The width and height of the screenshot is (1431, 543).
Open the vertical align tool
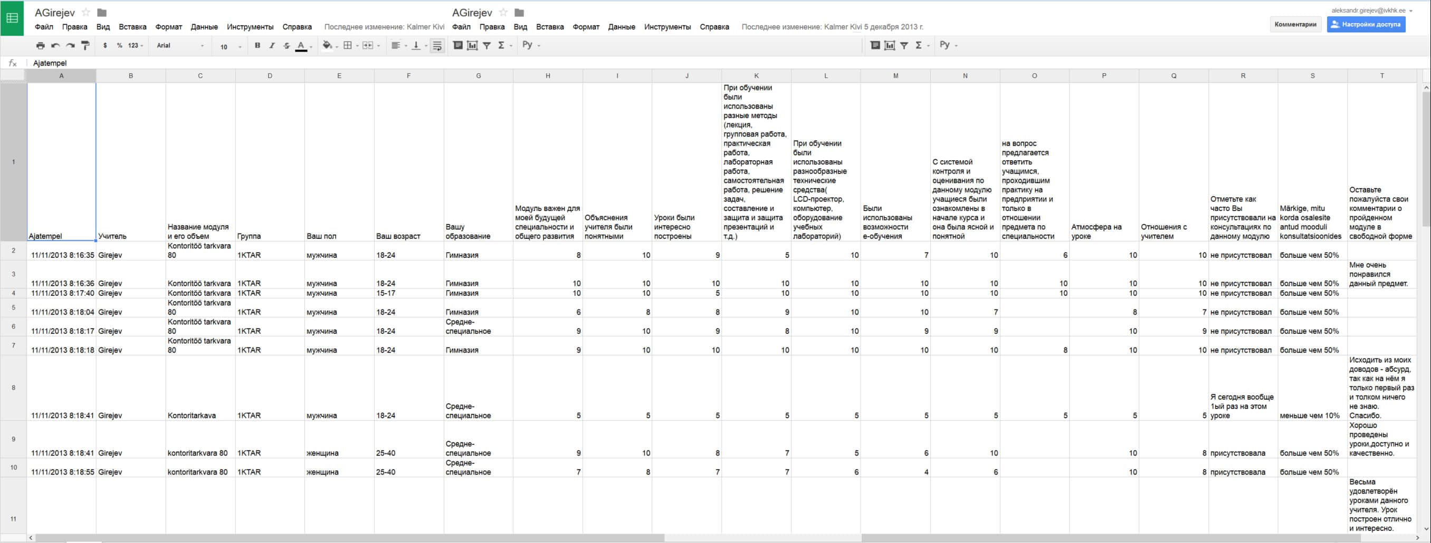pos(416,45)
